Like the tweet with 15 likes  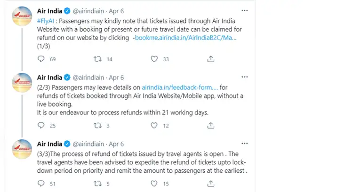[x=154, y=184]
